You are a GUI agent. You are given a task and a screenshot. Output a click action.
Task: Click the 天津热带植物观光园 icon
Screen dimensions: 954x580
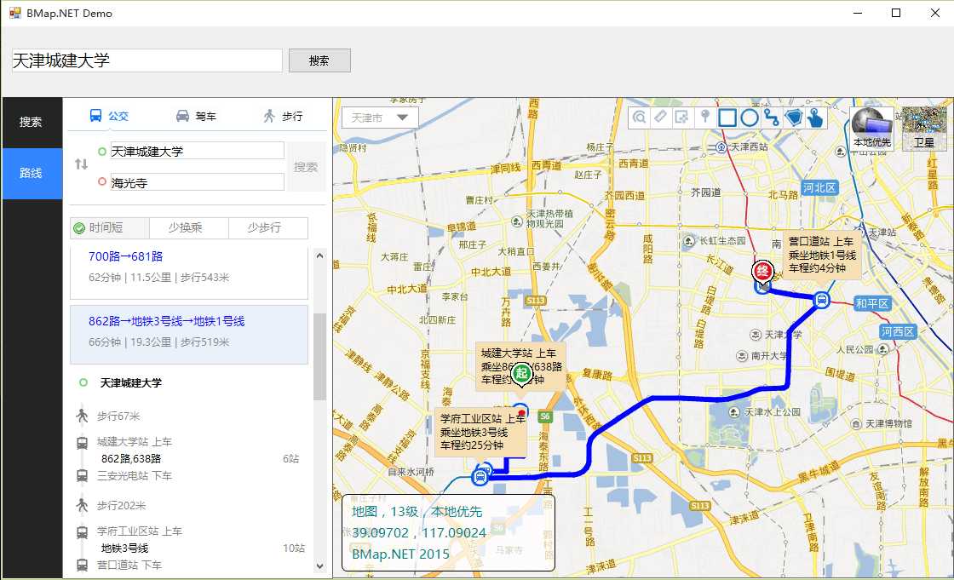coord(516,221)
